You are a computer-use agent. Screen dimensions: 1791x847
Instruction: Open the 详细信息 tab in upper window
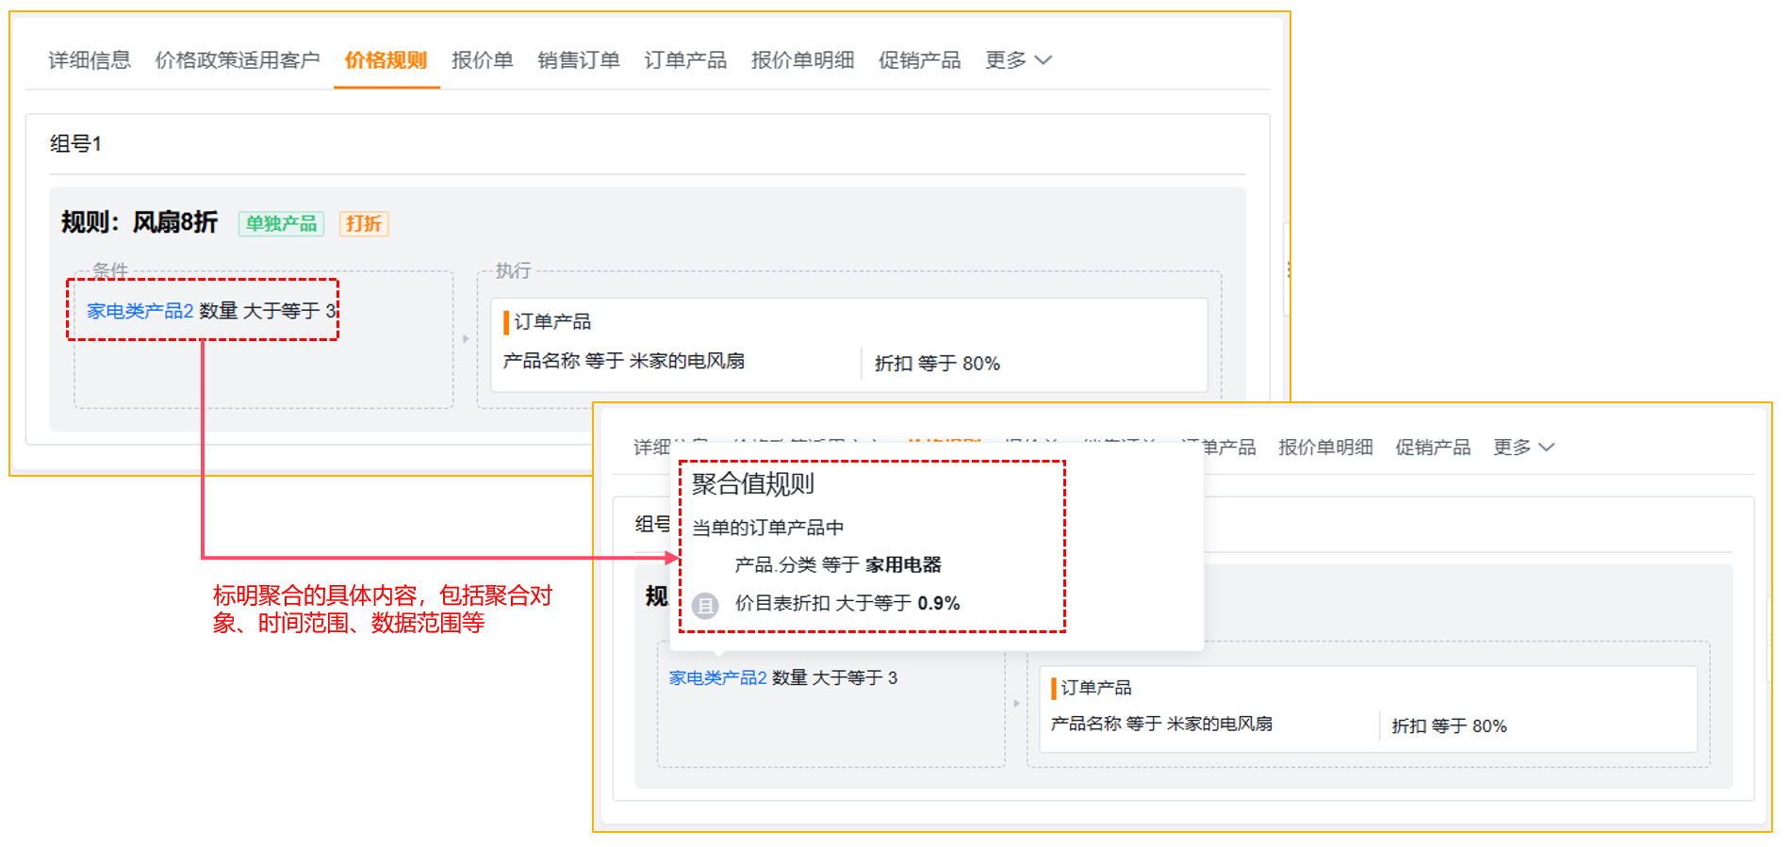90,60
